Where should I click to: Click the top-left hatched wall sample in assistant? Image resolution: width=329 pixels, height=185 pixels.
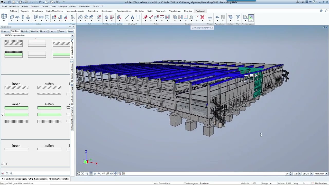[13, 43]
